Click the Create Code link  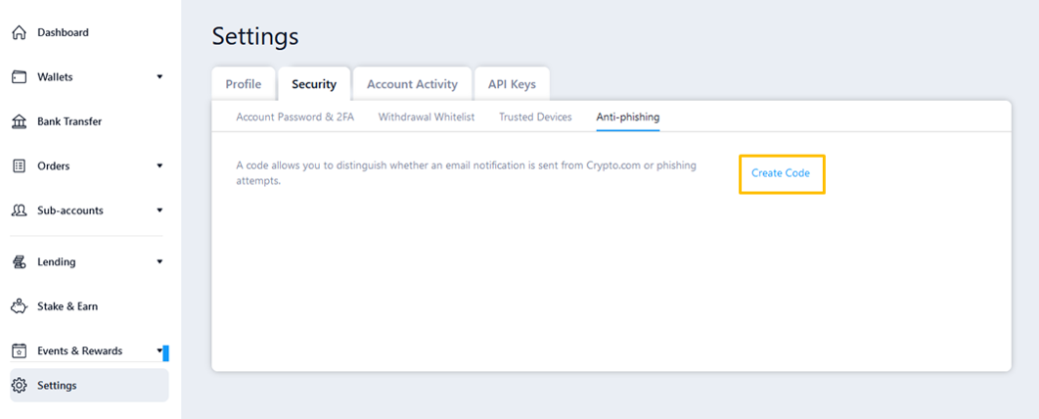coord(781,173)
